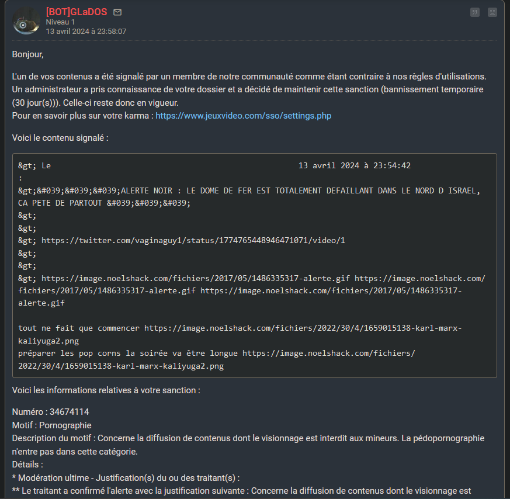Click the message date 23:58:07 permalink

click(86, 31)
